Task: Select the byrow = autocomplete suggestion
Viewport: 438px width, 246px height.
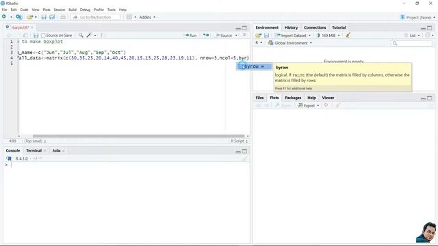Action: [254, 66]
